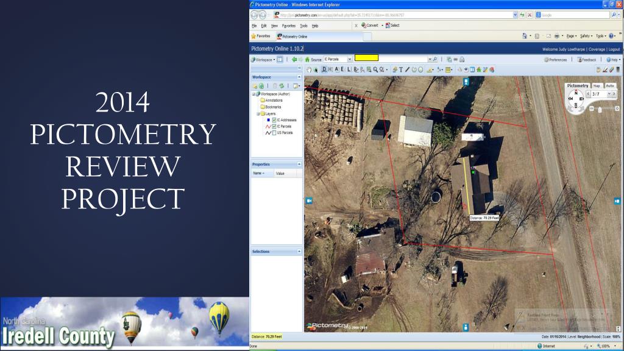Click the Coverage link
The image size is (624, 351).
[597, 49]
